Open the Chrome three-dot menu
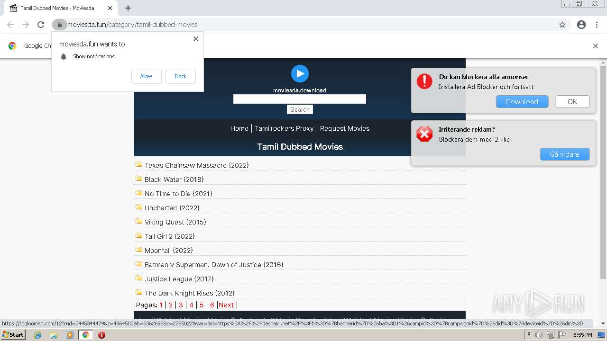Viewport: 607px width, 341px height. click(597, 25)
